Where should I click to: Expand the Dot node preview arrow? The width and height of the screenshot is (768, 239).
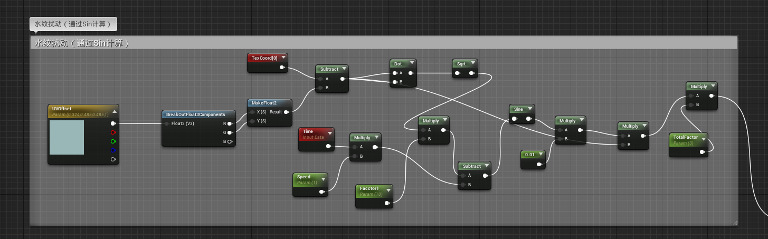pyautogui.click(x=412, y=63)
